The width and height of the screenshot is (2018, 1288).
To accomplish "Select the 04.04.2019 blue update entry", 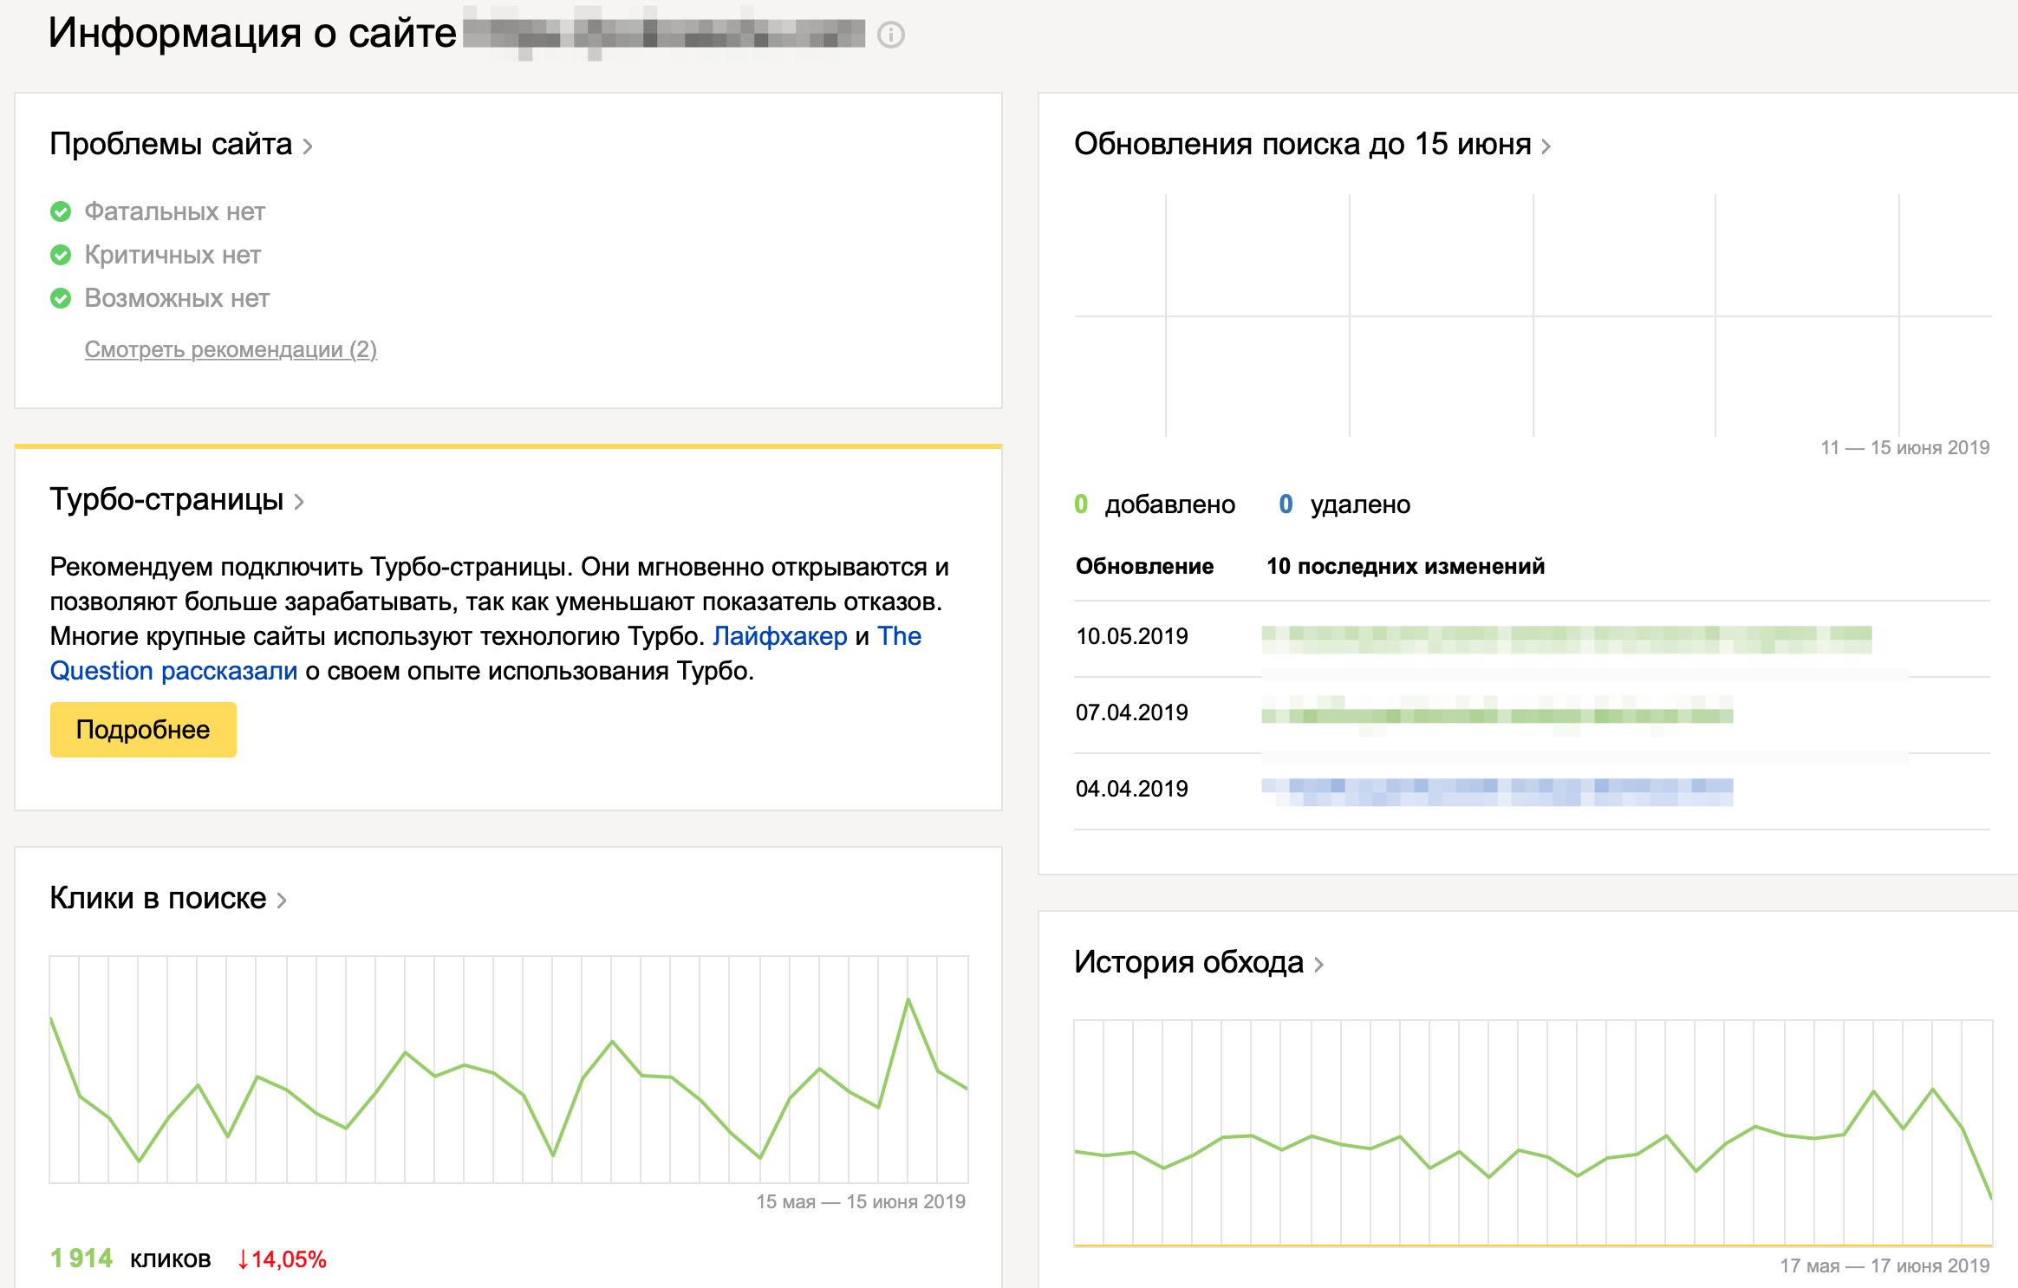I will tap(1496, 790).
